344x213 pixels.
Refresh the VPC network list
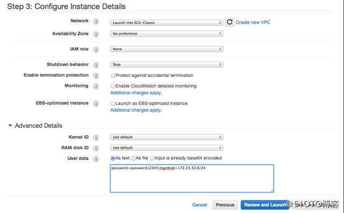coord(230,22)
